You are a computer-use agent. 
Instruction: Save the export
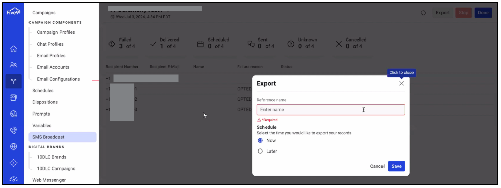(396, 166)
